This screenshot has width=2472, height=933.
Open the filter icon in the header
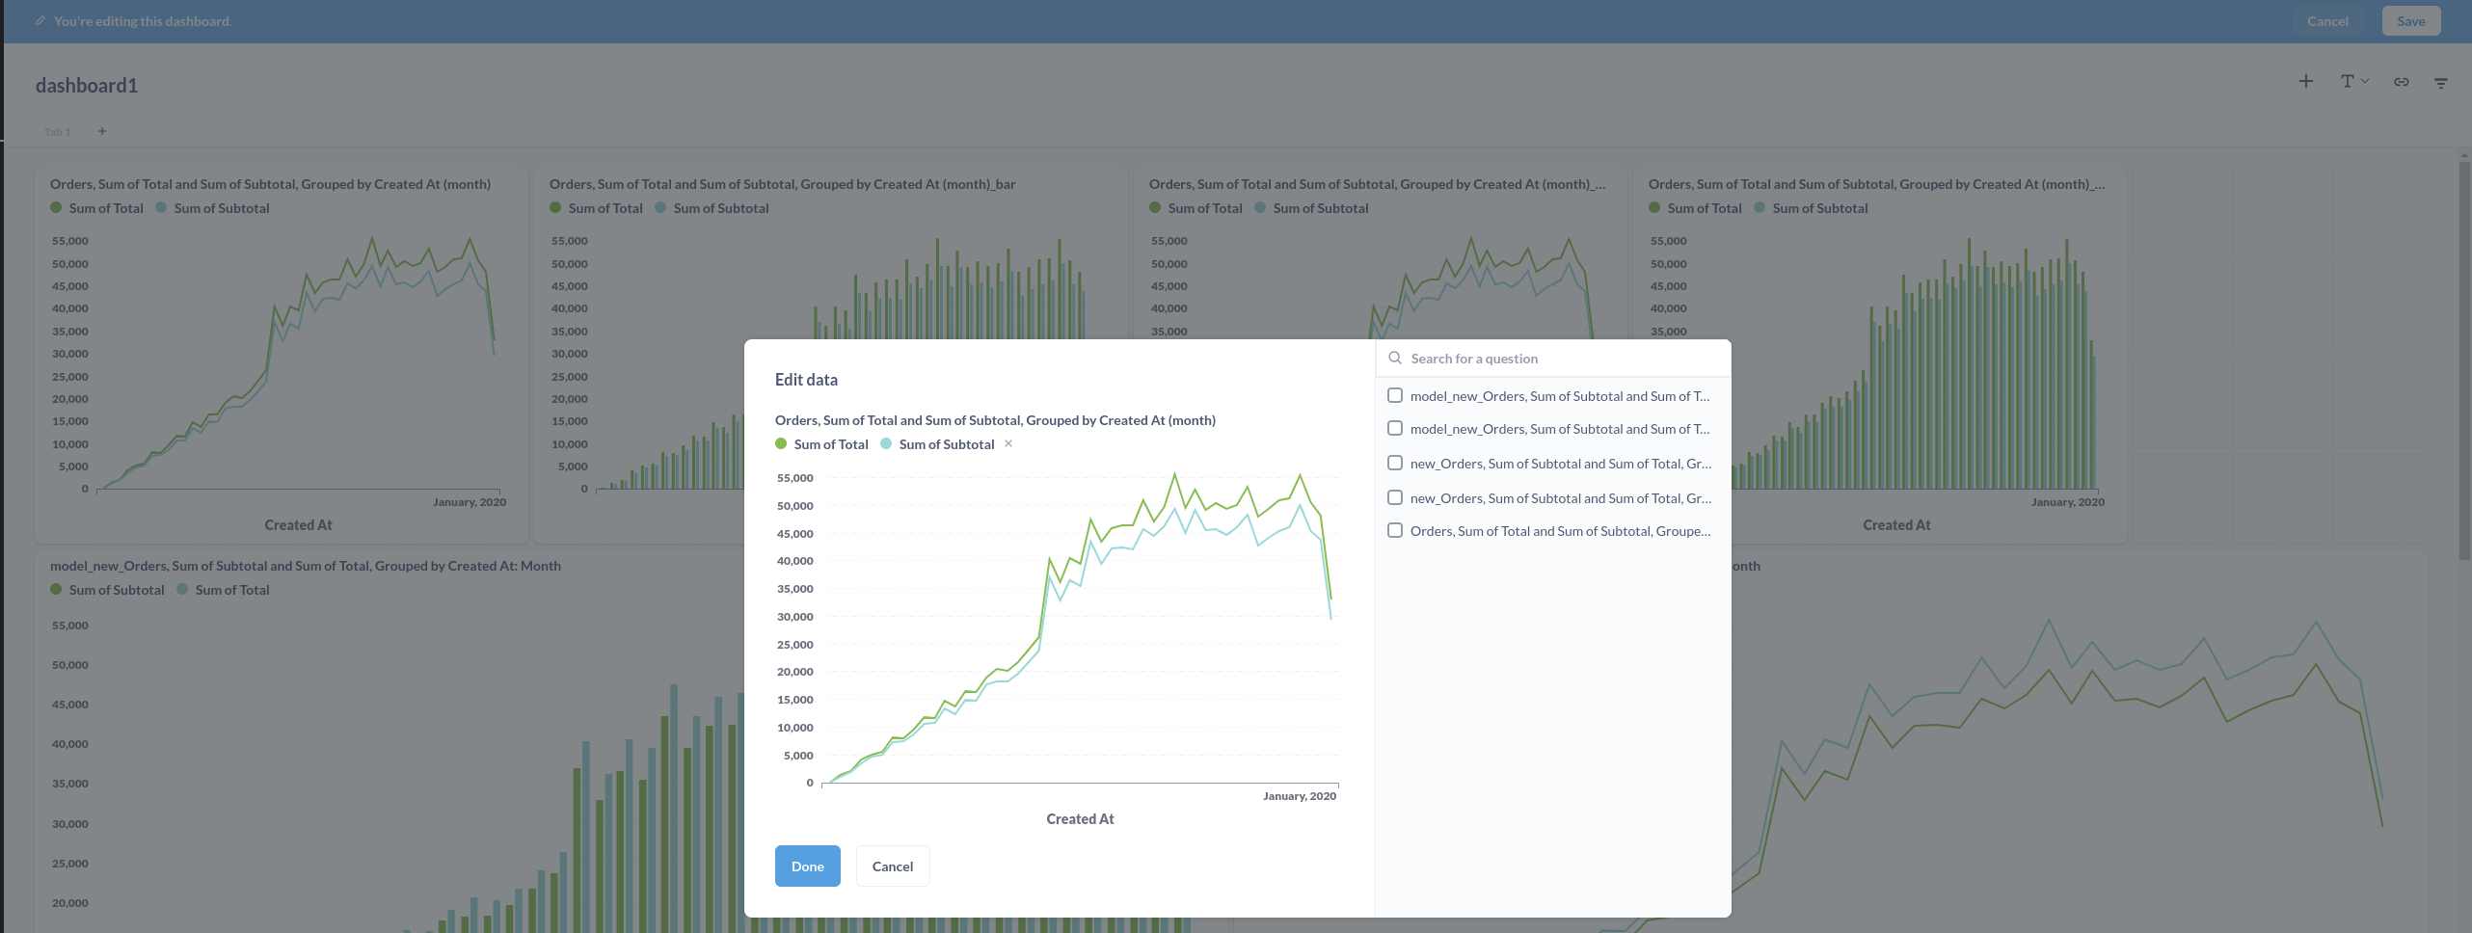2441,83
